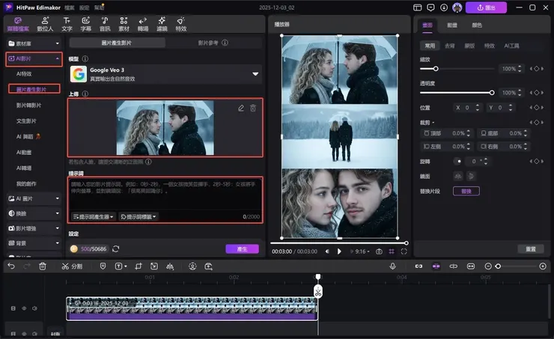The height and width of the screenshot is (339, 554).
Task: Switch to the 顏色 color tab
Action: pos(477,25)
